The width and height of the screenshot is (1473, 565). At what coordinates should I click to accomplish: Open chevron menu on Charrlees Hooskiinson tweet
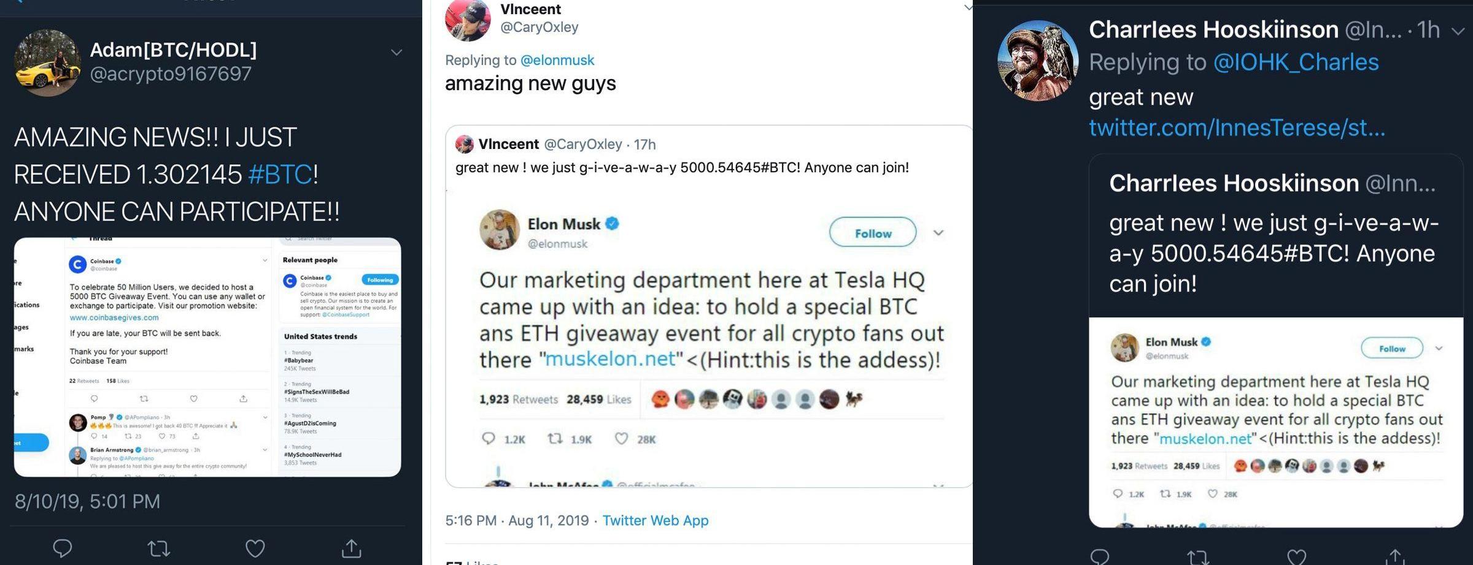click(x=1458, y=31)
